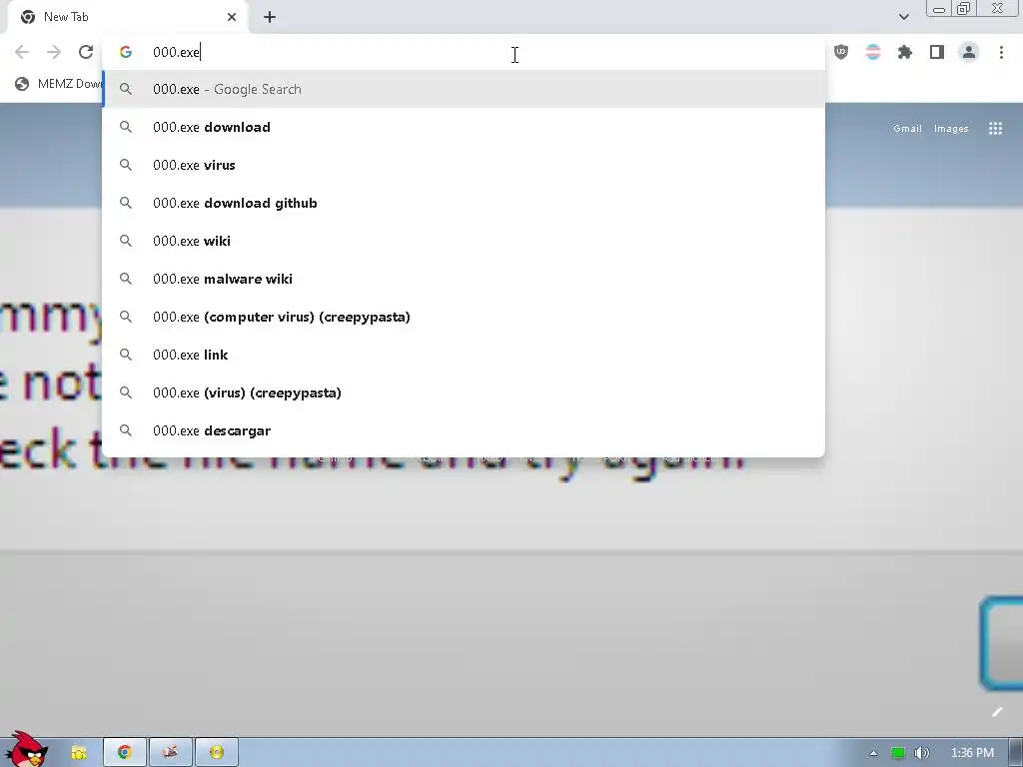Screen dimensions: 1023x767
Task: Open the Extensions puzzle-piece menu
Action: point(905,52)
